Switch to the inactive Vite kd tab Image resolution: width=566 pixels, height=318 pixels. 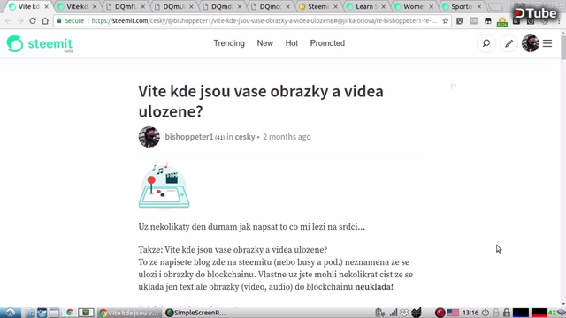coord(77,6)
